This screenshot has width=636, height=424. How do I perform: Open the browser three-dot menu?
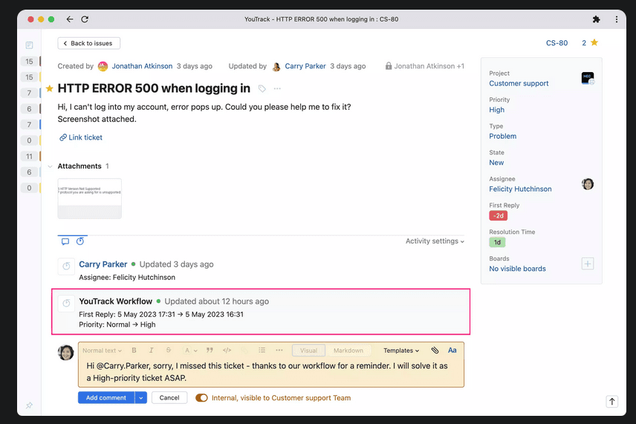tap(617, 19)
